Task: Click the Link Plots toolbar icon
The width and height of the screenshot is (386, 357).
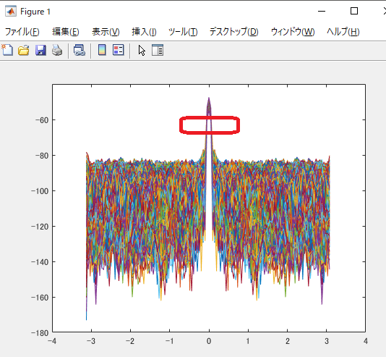Action: [80, 50]
